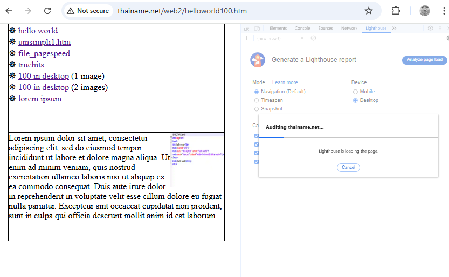This screenshot has height=277, width=449.
Task: Activate the DevTools inspect element tool
Action: [x=247, y=28]
